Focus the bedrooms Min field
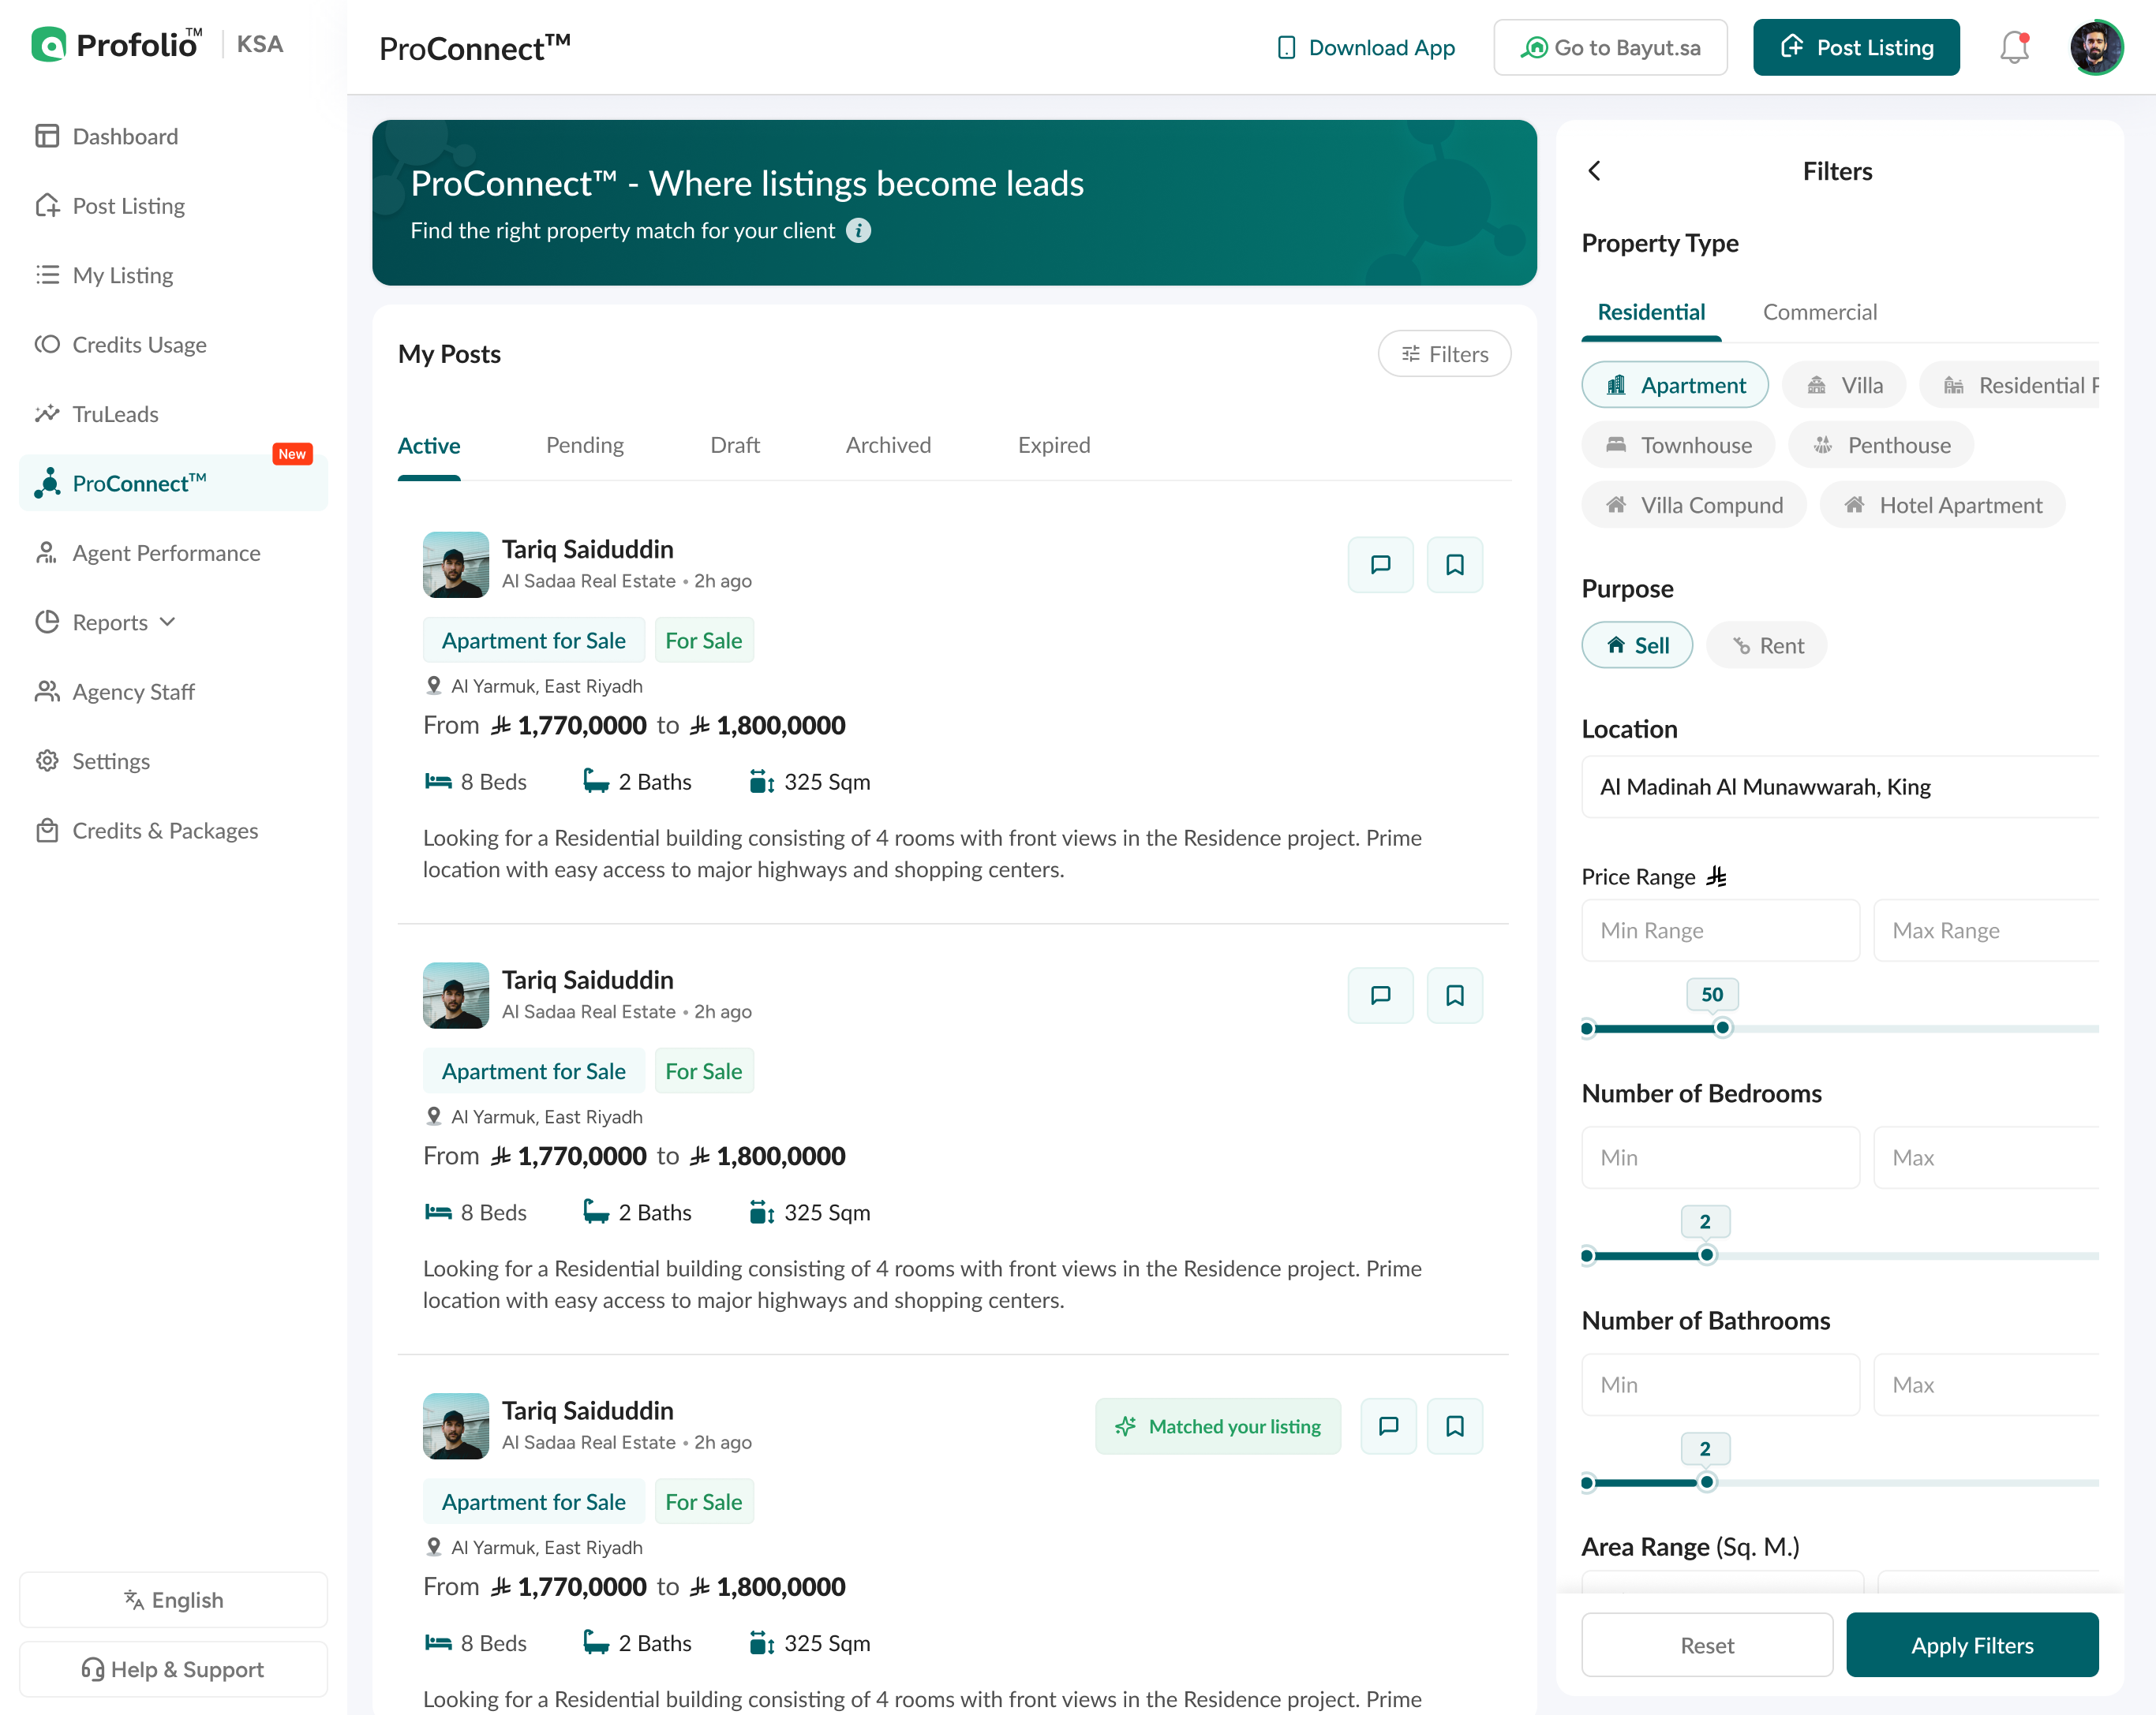This screenshot has width=2156, height=1715. click(1720, 1157)
